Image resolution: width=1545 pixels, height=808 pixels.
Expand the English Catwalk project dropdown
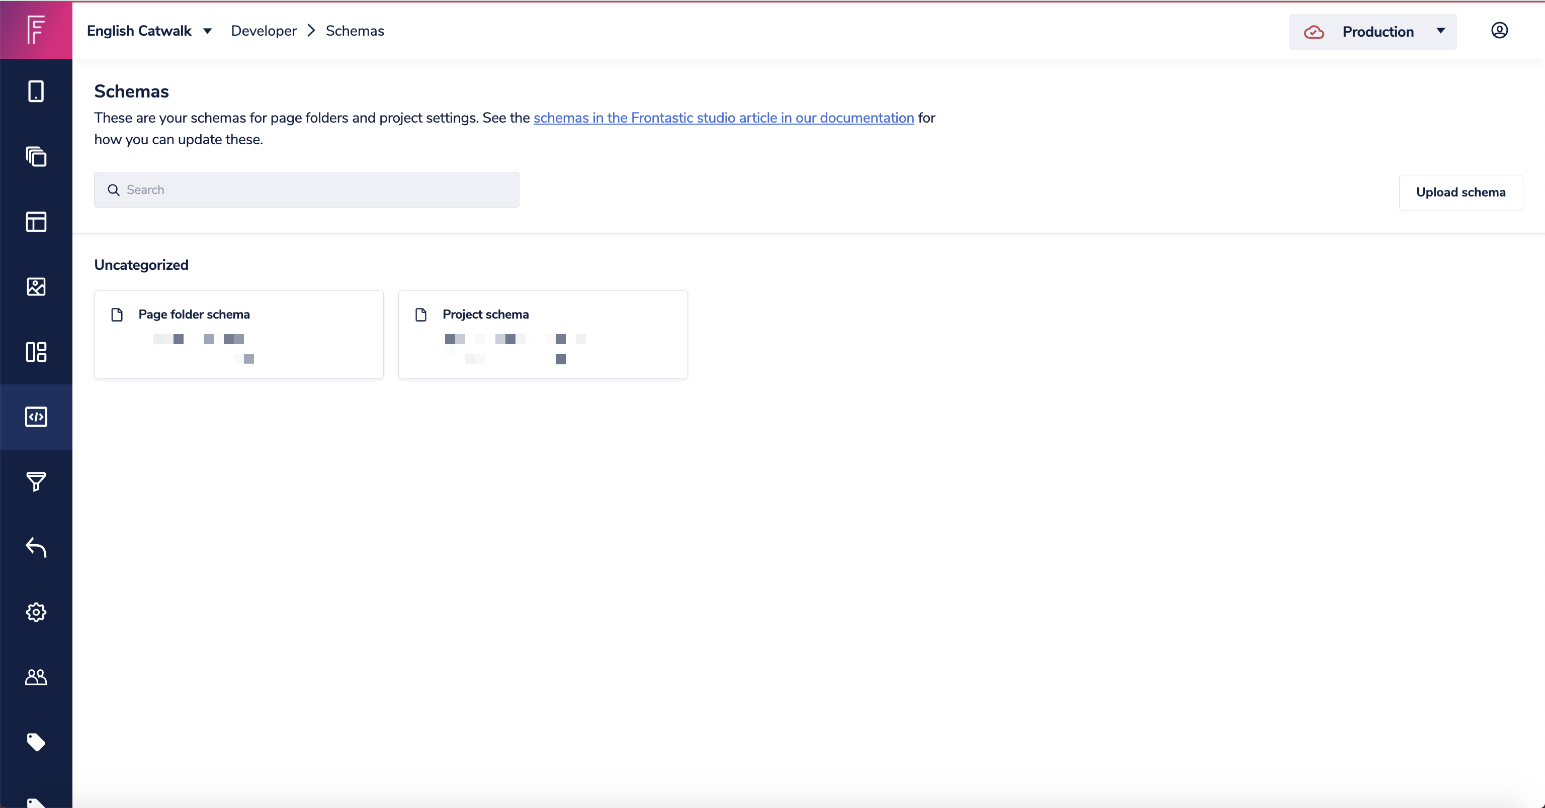tap(149, 31)
